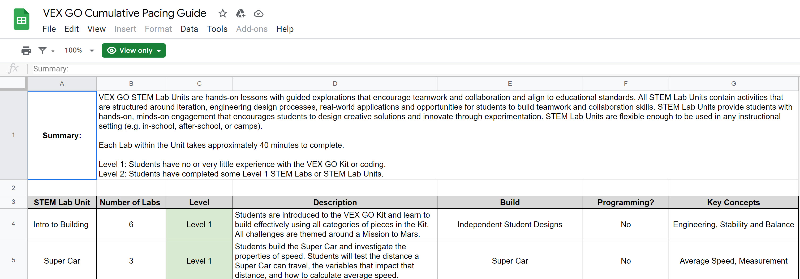
Task: Click row 3 header with STEM Lab headings
Action: tap(13, 202)
